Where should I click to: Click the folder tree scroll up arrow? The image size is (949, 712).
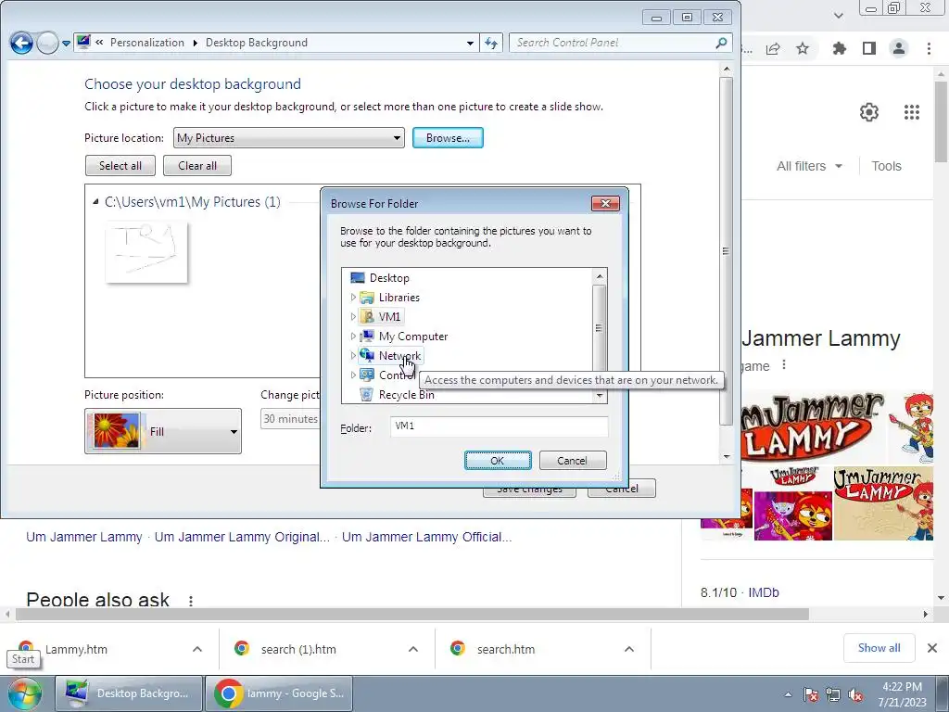coord(600,276)
